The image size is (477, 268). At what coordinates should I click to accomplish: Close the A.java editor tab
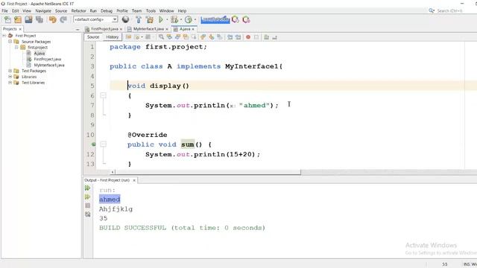pyautogui.click(x=193, y=29)
